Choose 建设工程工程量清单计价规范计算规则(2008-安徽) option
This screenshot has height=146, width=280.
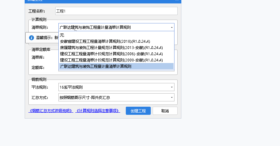(x=116, y=60)
